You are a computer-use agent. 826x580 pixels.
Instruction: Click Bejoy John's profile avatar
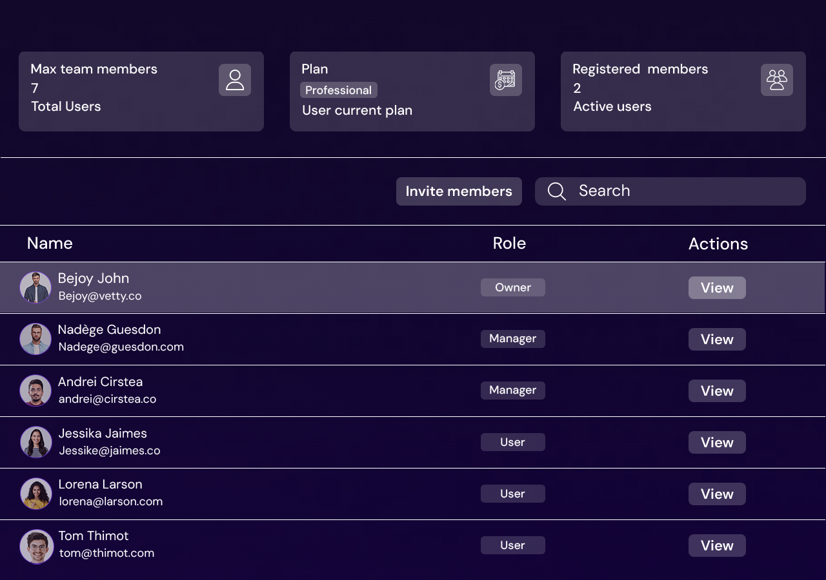coord(35,287)
